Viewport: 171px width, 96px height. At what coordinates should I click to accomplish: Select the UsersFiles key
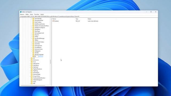(x=37, y=44)
